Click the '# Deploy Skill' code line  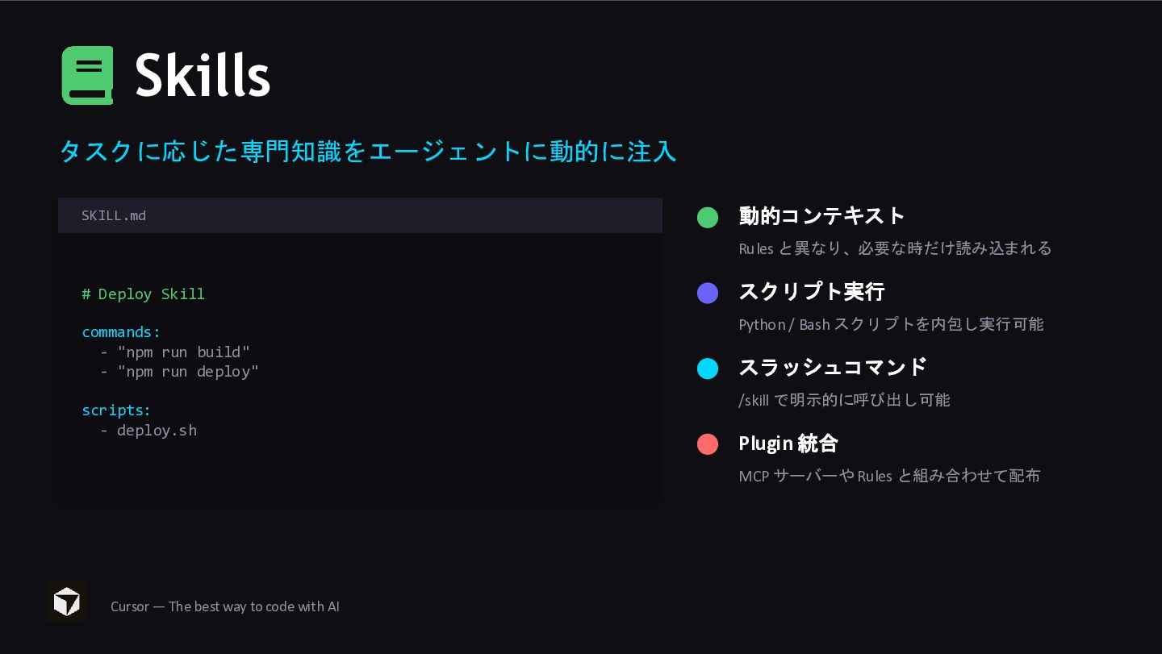[x=144, y=294]
